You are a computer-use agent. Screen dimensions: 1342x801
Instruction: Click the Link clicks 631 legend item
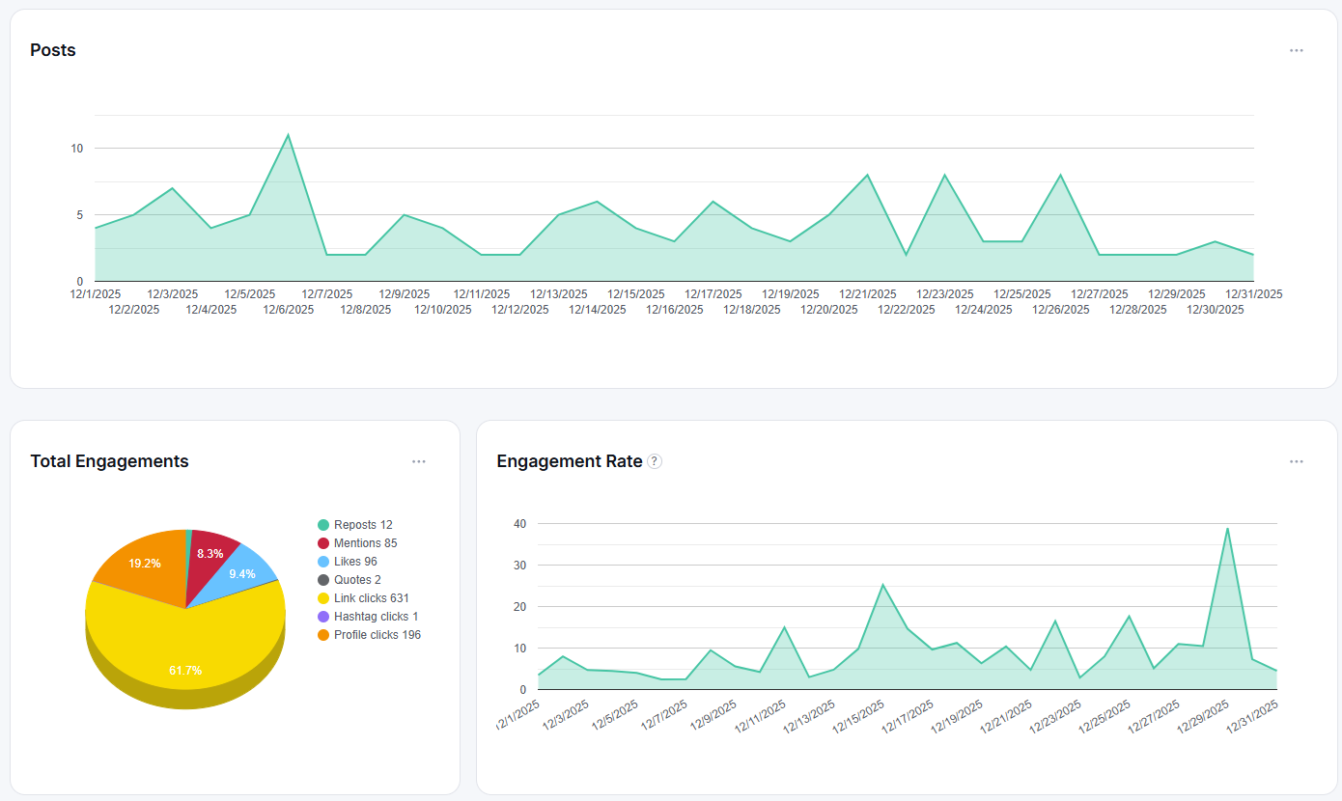coord(363,598)
